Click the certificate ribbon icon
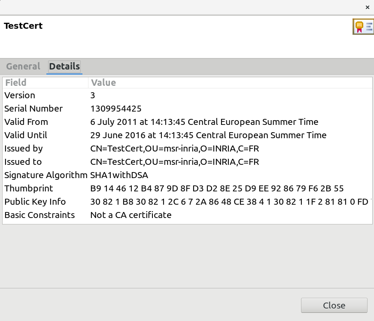 pos(363,26)
